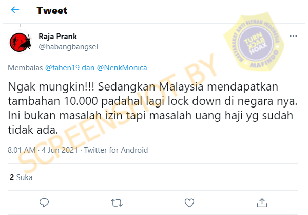Like the tweet with the heart icon

189,203
